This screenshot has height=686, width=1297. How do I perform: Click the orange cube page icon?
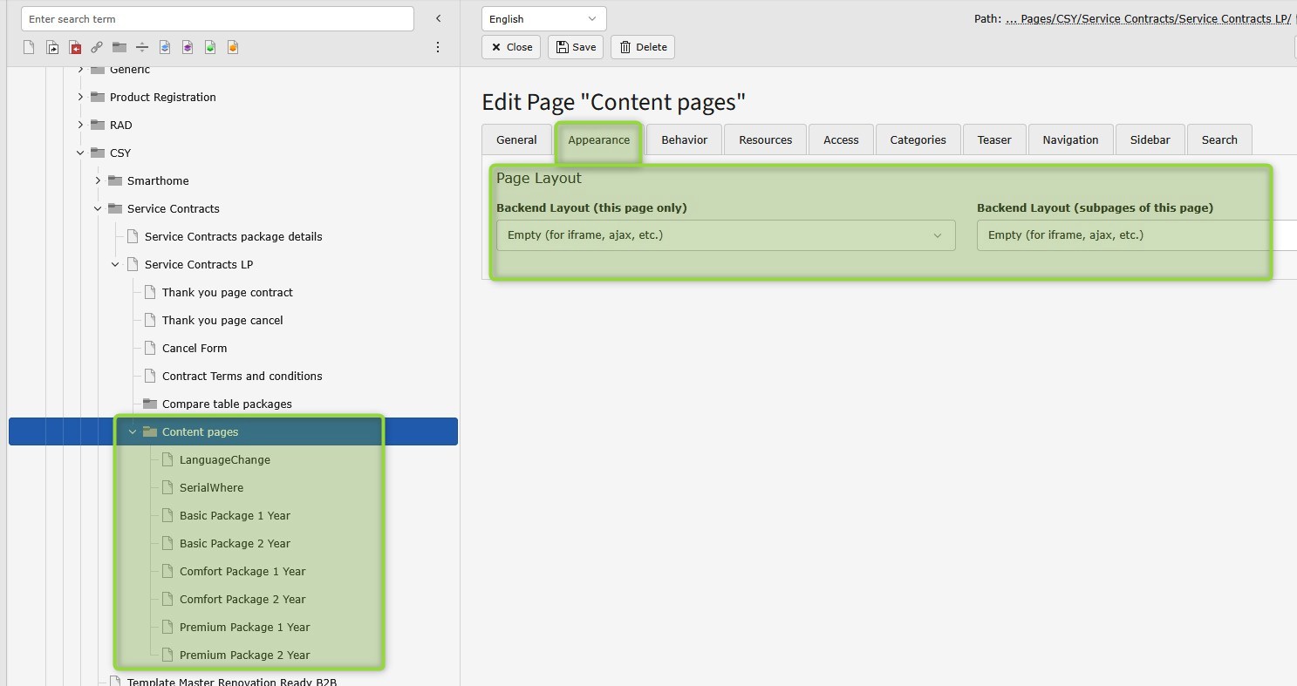point(233,47)
